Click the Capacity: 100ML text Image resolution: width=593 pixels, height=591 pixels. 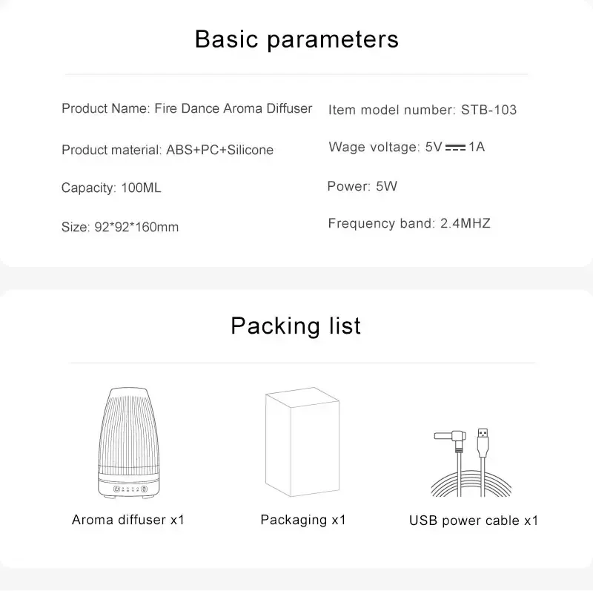111,188
